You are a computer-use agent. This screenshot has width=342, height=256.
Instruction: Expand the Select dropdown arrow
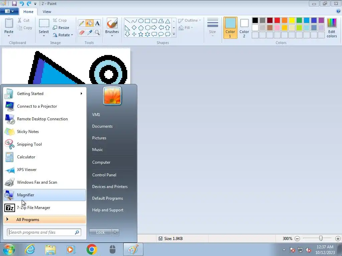44,36
